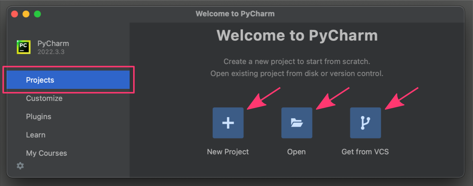This screenshot has width=473, height=186.
Task: Click the PyCharm PC logo icon
Action: (x=24, y=47)
